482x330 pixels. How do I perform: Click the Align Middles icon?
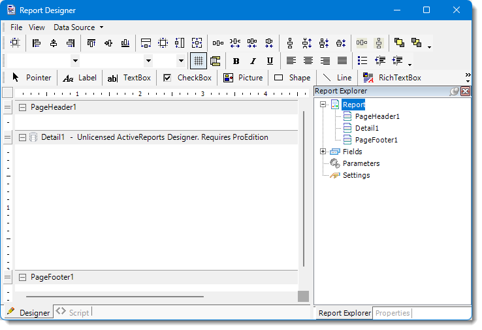[108, 43]
